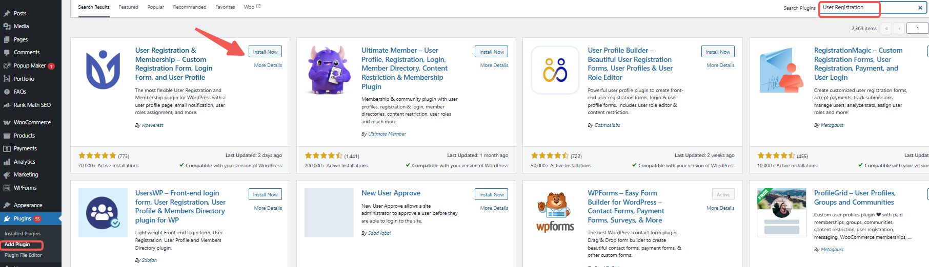Viewport: 929px width, 267px height.
Task: Click the Appearance paintbrush icon
Action: point(7,205)
